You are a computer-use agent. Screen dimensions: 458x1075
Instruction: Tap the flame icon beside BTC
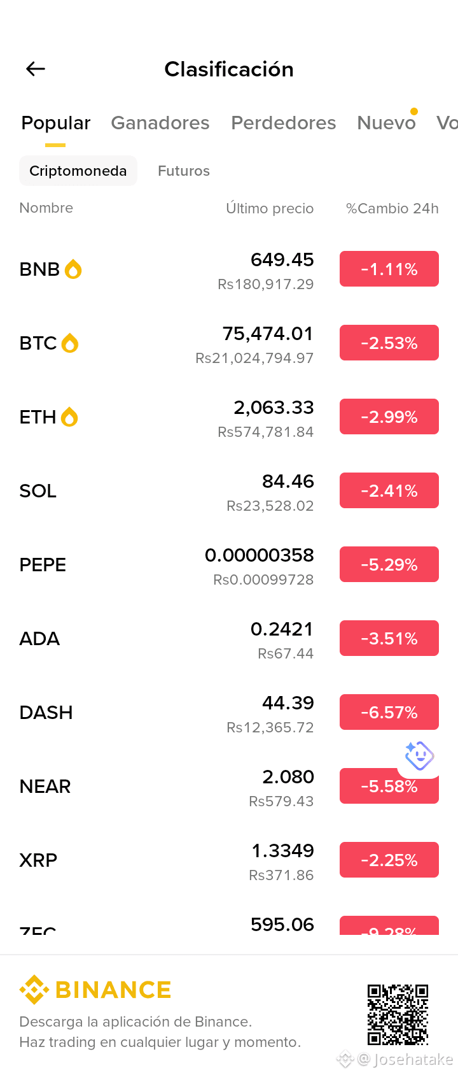[x=70, y=343]
